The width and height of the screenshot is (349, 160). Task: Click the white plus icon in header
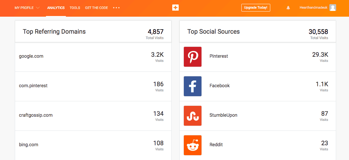[175, 8]
